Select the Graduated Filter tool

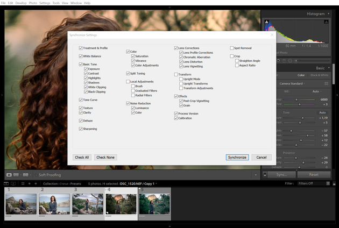[284, 61]
